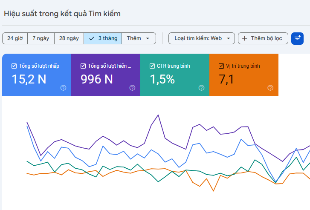310x210 pixels.
Task: Open help icon on Tổng số lượt nhấp card
Action: 63,88
